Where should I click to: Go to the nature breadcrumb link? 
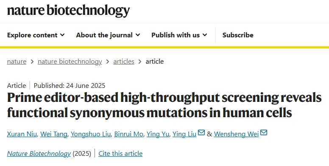coord(17,62)
